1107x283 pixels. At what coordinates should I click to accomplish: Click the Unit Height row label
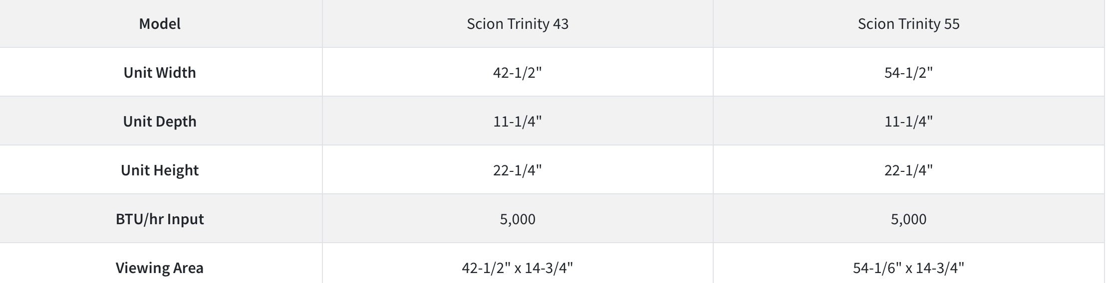tap(160, 170)
